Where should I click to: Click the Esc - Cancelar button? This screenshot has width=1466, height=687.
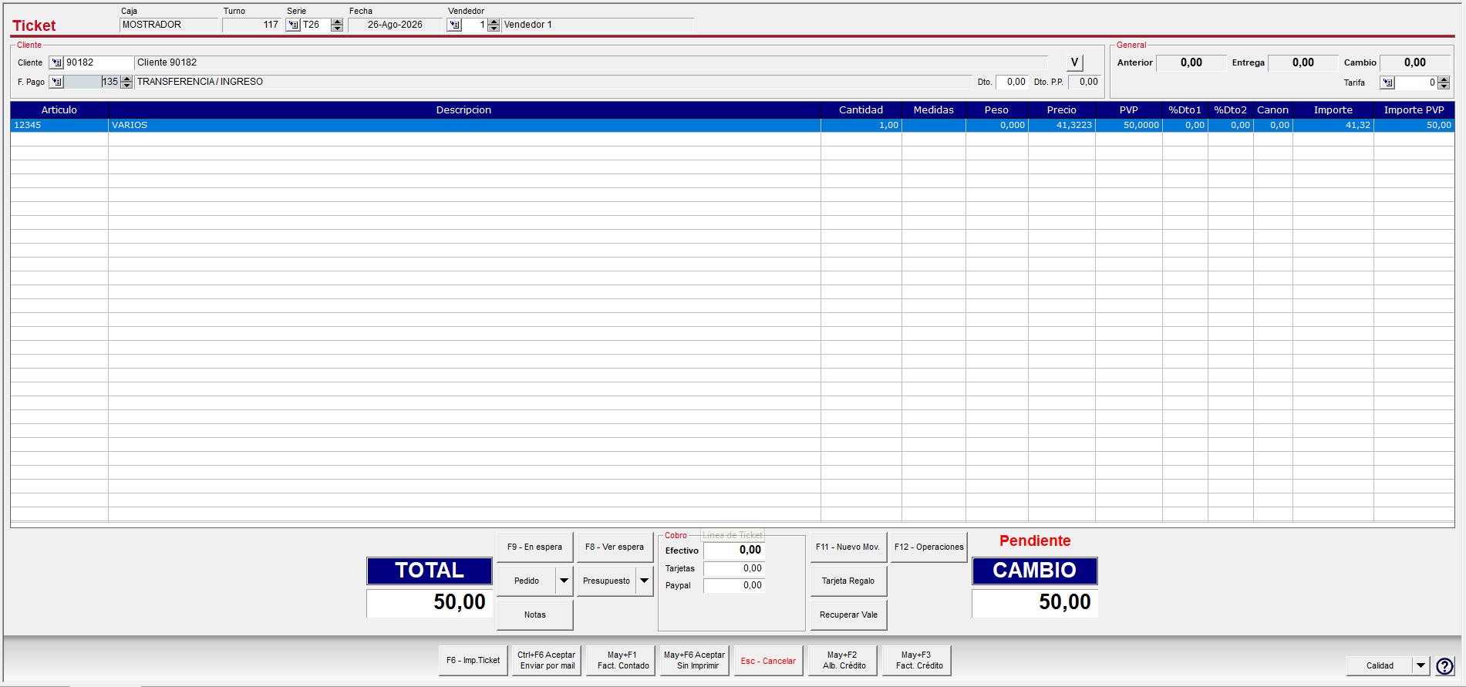point(768,661)
